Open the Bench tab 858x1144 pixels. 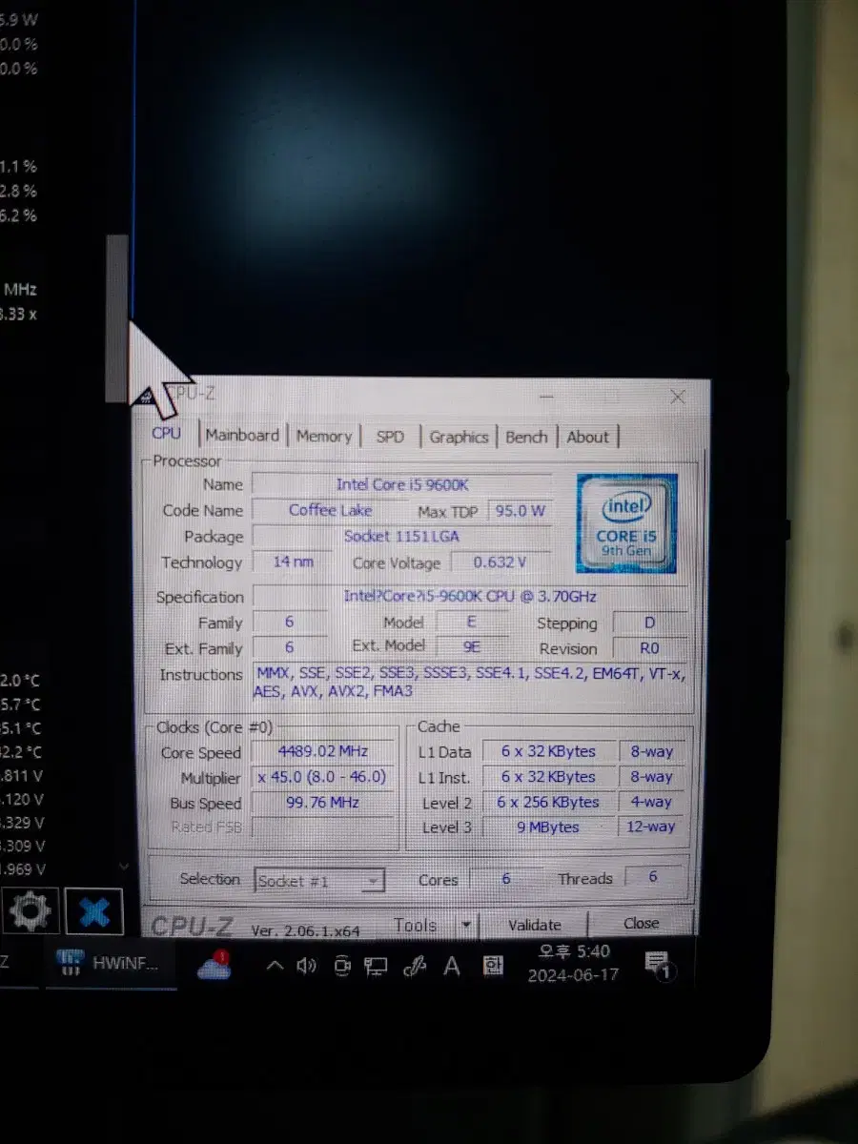tap(526, 437)
